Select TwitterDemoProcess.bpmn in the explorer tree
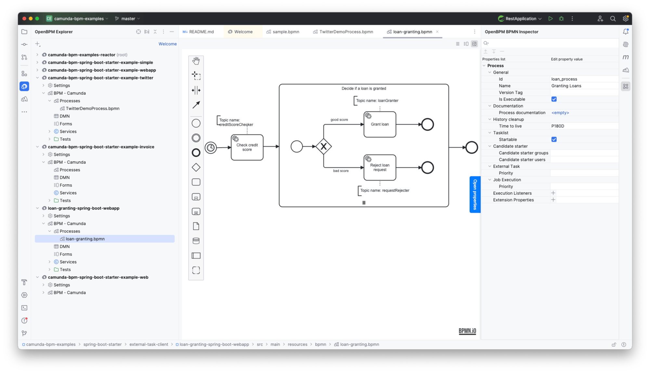650x373 pixels. coord(93,109)
